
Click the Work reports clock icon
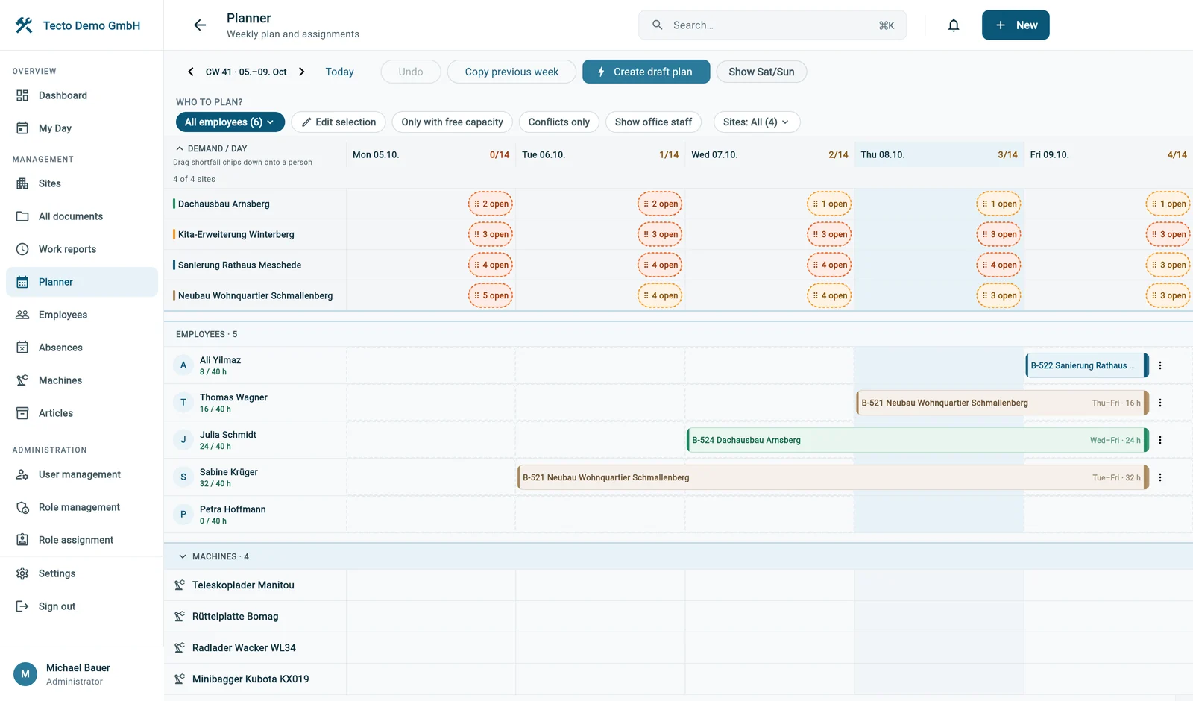(22, 249)
